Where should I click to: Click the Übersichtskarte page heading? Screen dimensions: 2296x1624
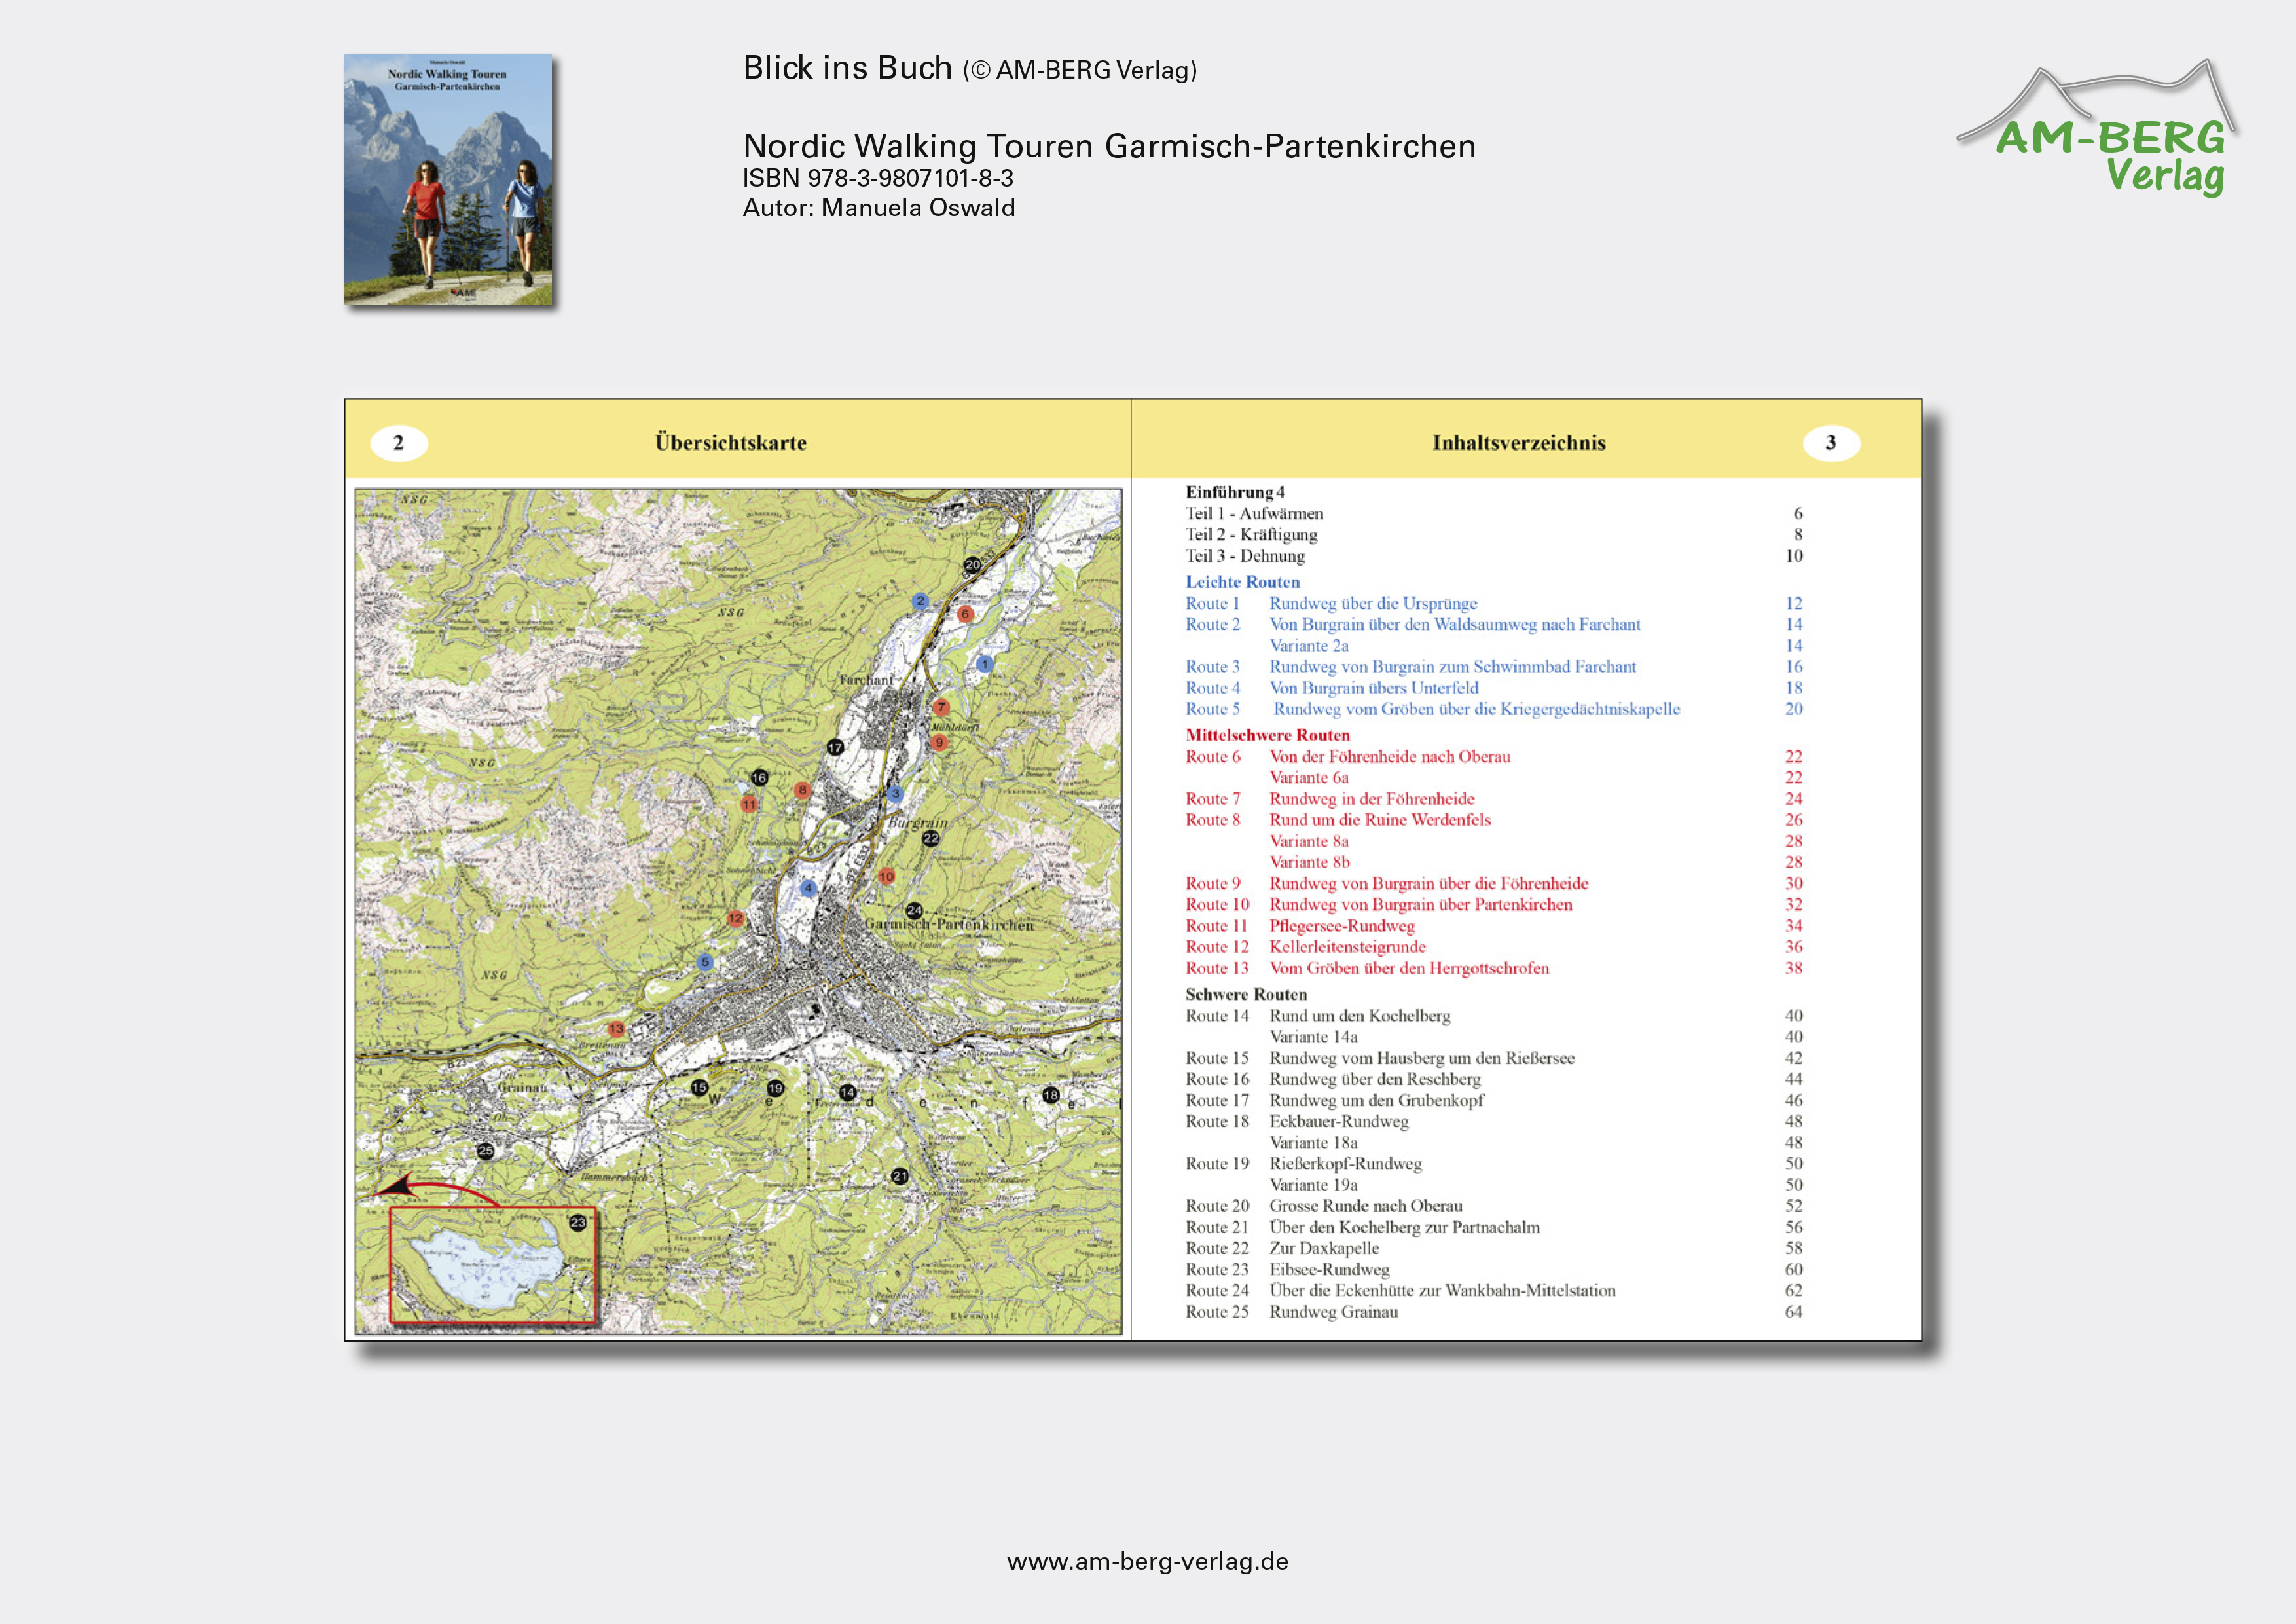coord(731,443)
